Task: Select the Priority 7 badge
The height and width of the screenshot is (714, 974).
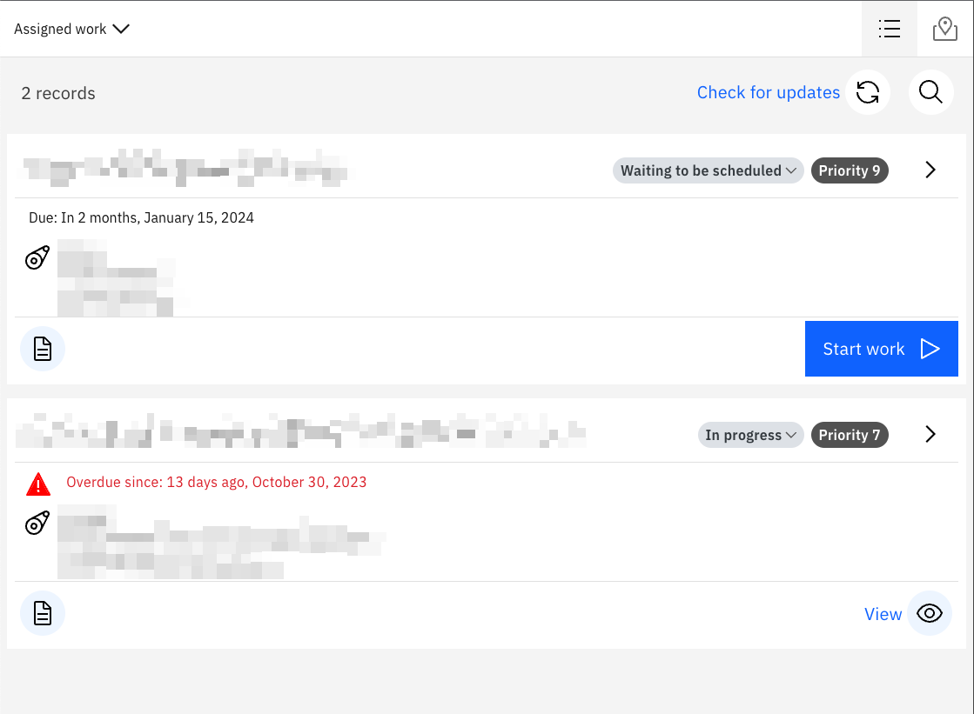Action: (x=850, y=435)
